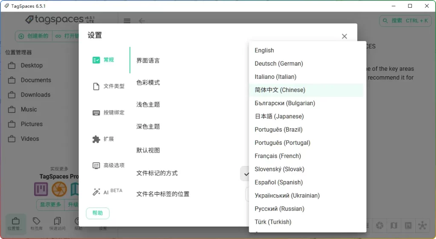Screen dimensions: 436x239
Task: Switch to the graph network perspective icon
Action: 422,225
